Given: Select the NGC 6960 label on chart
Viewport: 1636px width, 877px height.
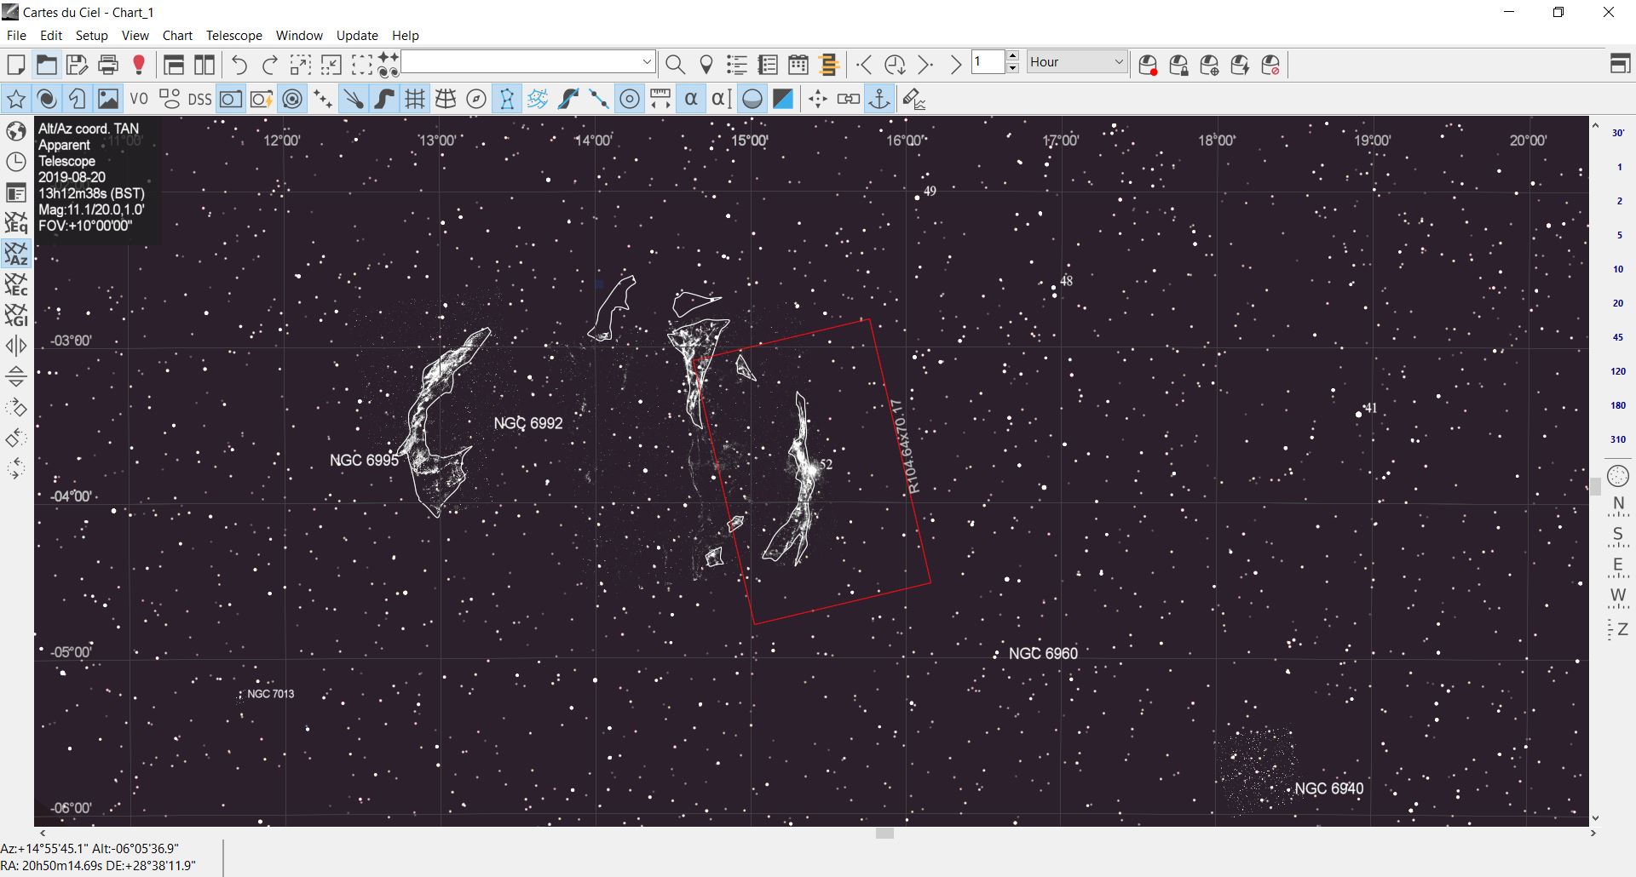Looking at the screenshot, I should (x=1043, y=654).
